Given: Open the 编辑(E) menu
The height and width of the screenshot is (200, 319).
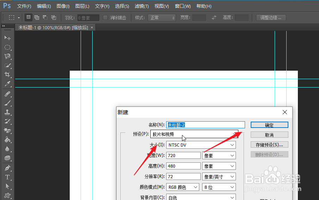Looking at the screenshot, I should pos(44,6).
